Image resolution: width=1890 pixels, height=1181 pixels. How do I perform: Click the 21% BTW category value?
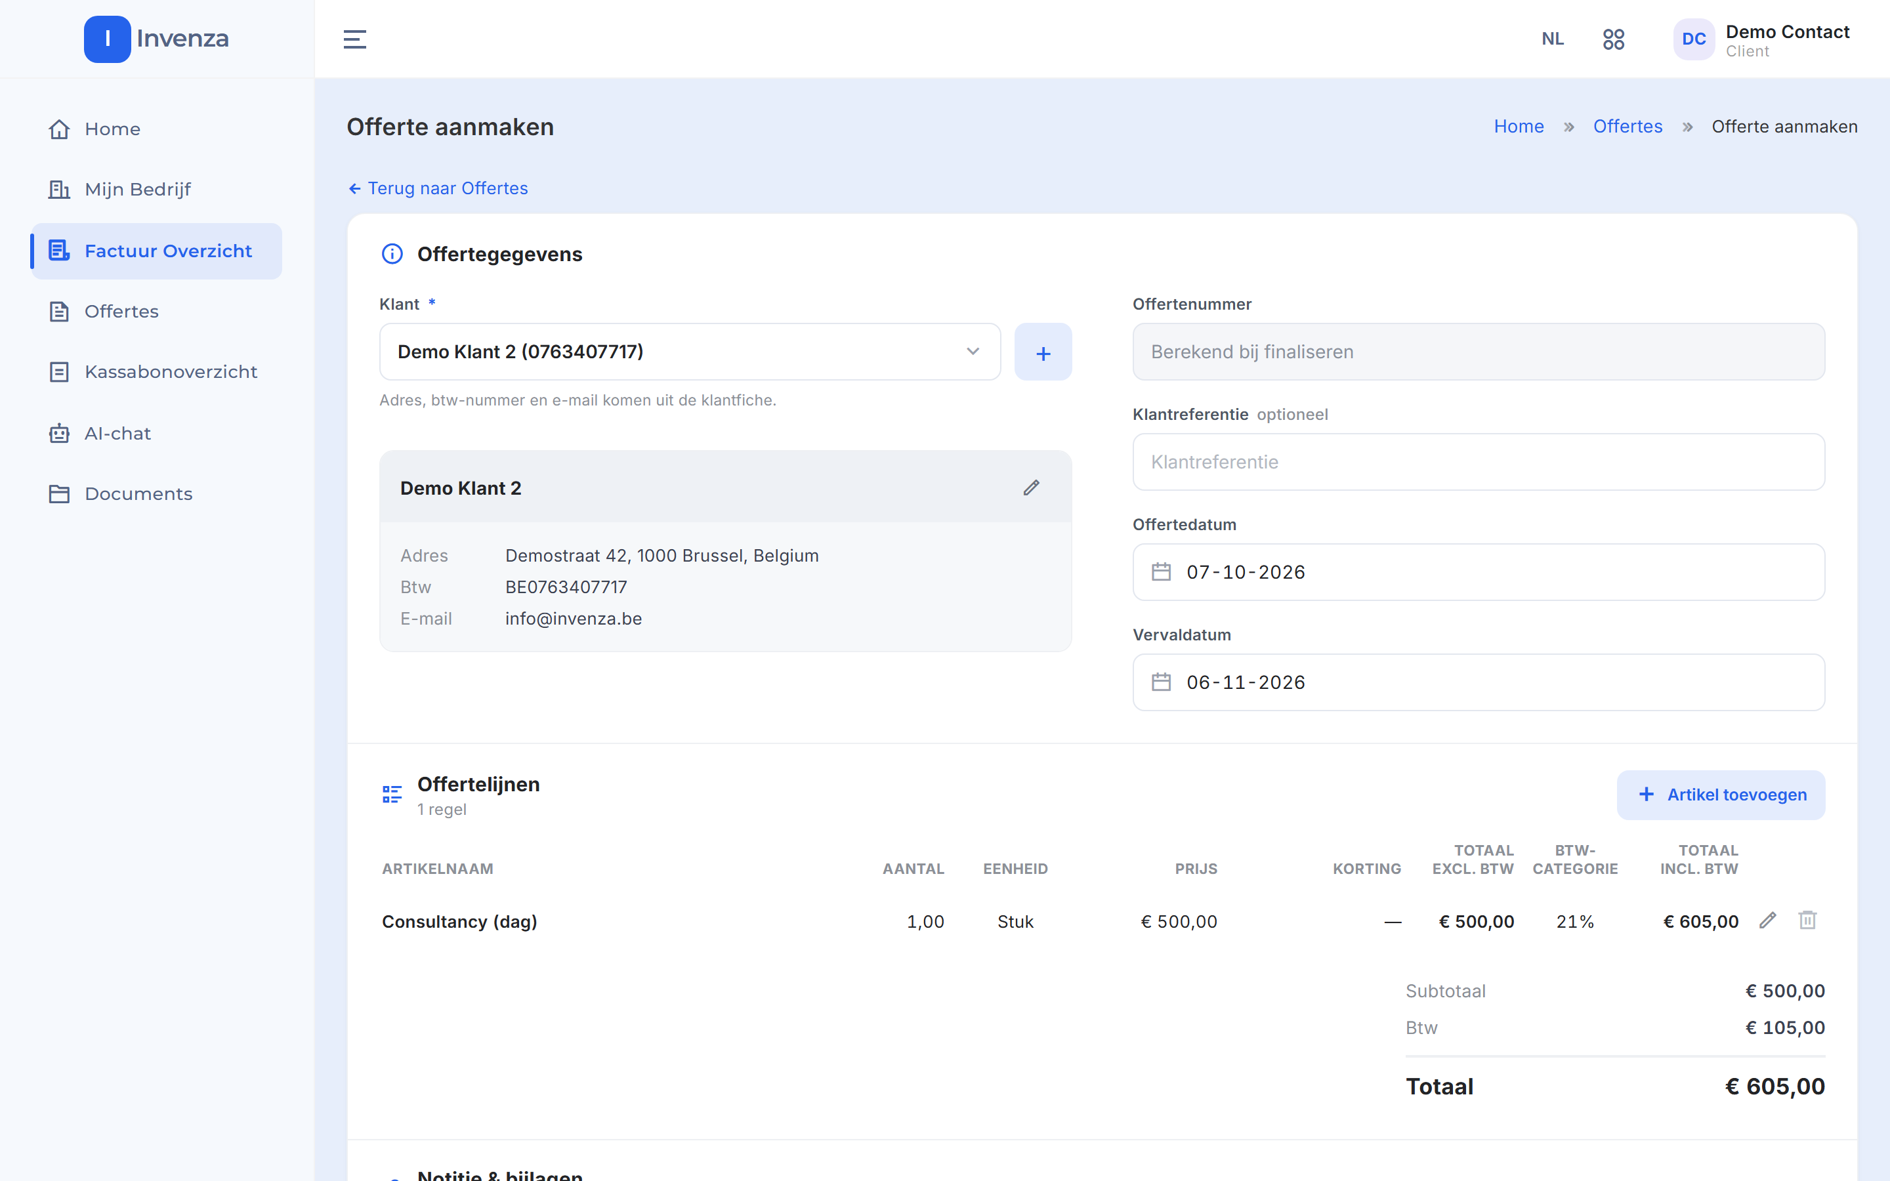(x=1574, y=922)
